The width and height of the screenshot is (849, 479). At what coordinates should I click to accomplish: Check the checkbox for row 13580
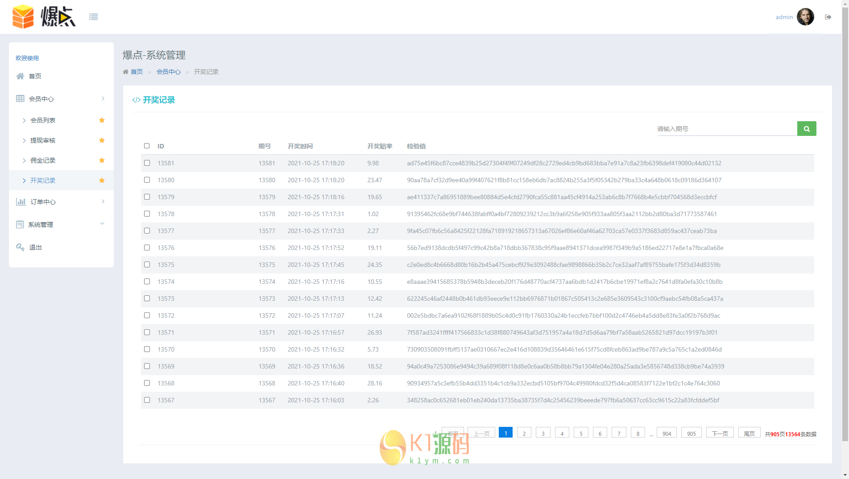click(147, 180)
